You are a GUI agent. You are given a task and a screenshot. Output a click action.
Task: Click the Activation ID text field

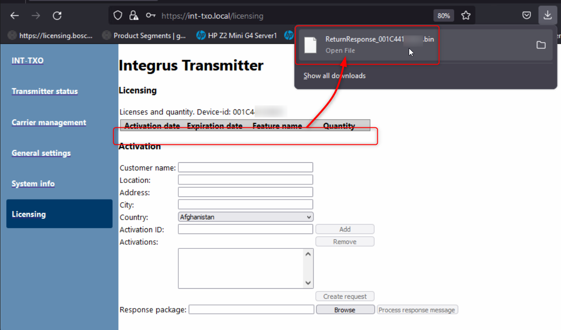point(245,229)
